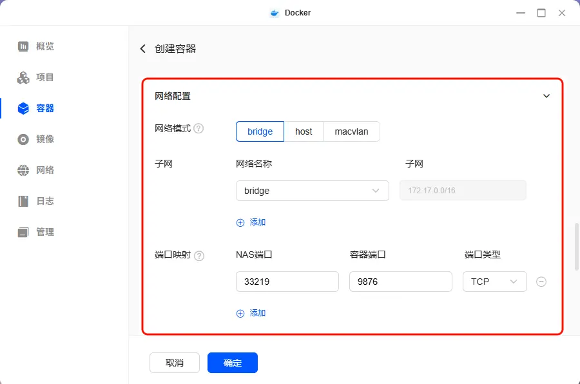Click the back arrow beside 创建容器
Viewport: 580px width, 384px height.
(x=143, y=49)
